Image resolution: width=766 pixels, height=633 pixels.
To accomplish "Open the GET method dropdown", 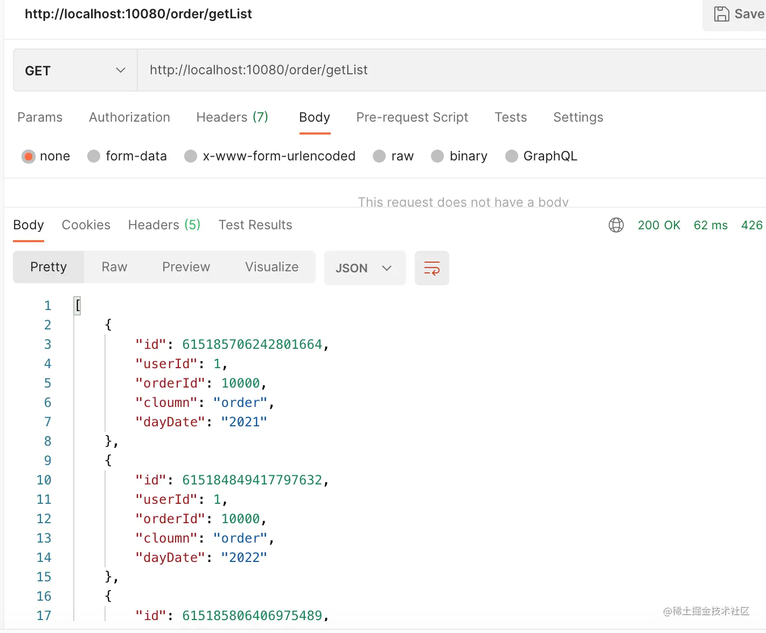I will (x=75, y=71).
